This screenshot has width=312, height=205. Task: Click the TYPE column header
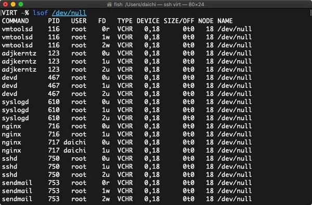click(x=125, y=21)
